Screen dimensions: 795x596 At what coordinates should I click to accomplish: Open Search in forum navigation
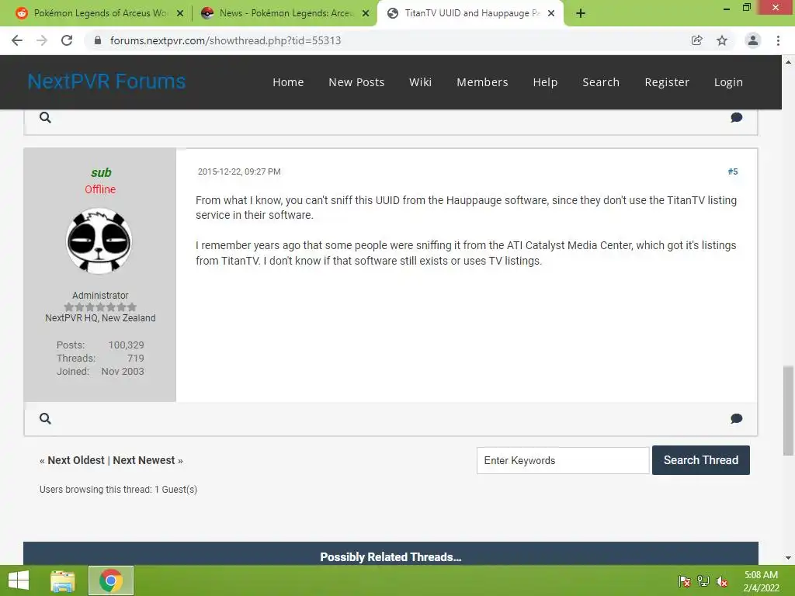coord(601,82)
